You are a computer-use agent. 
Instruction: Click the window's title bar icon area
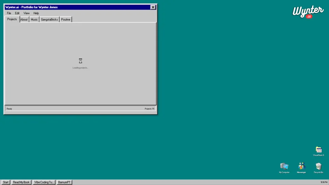click(x=7, y=7)
